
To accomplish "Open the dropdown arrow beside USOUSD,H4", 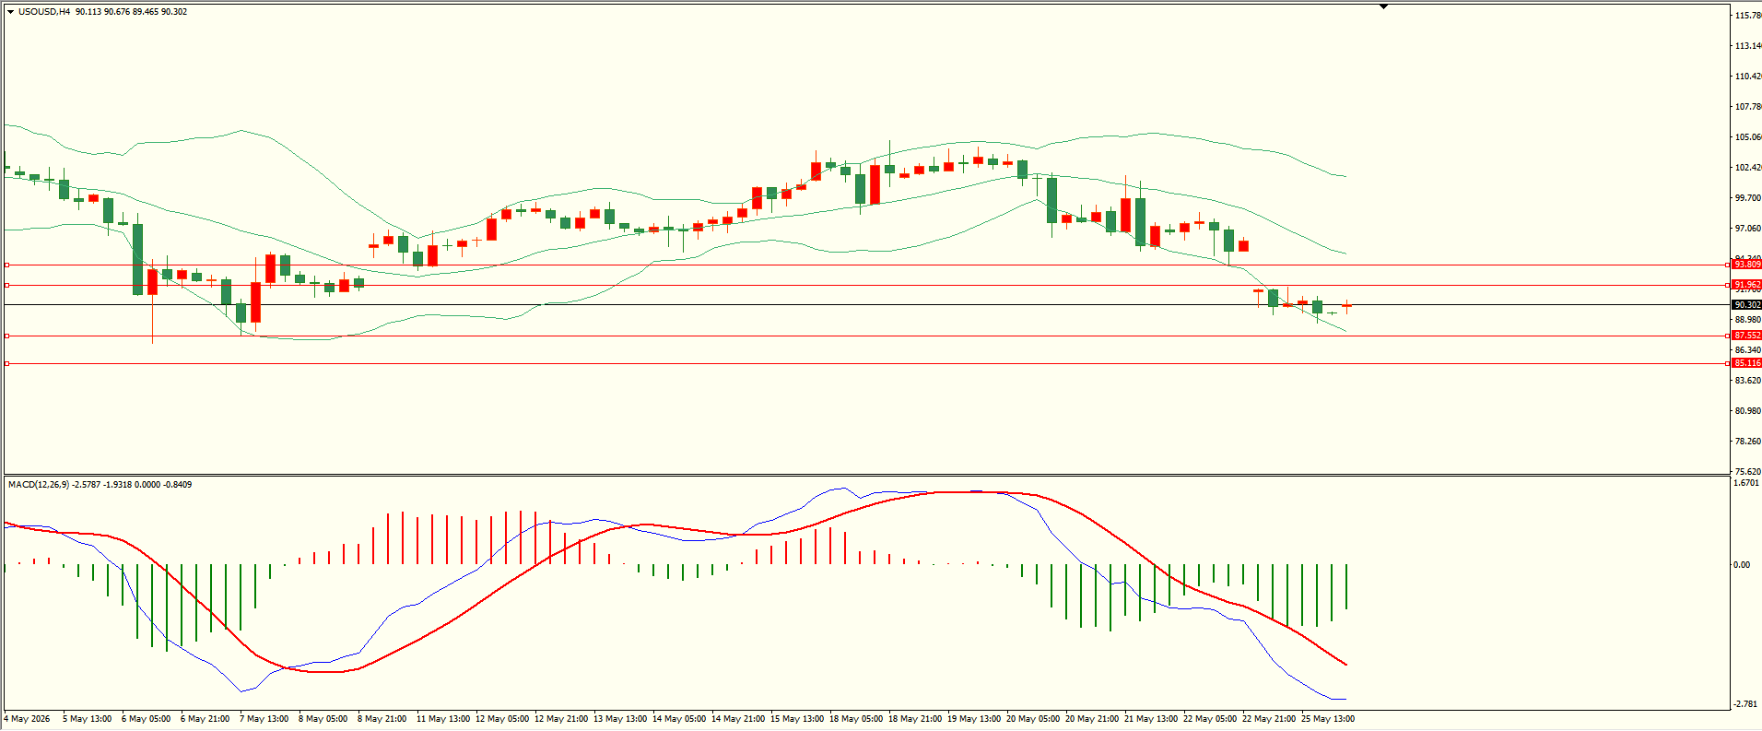I will [x=10, y=12].
